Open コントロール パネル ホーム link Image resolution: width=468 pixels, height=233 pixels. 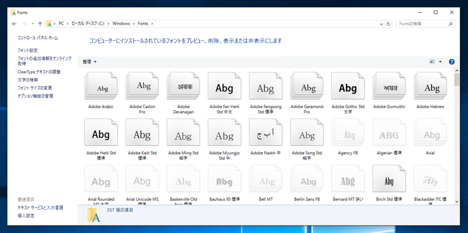tap(38, 38)
